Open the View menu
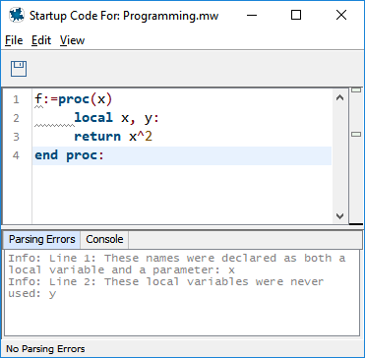The width and height of the screenshot is (365, 358). (x=72, y=40)
